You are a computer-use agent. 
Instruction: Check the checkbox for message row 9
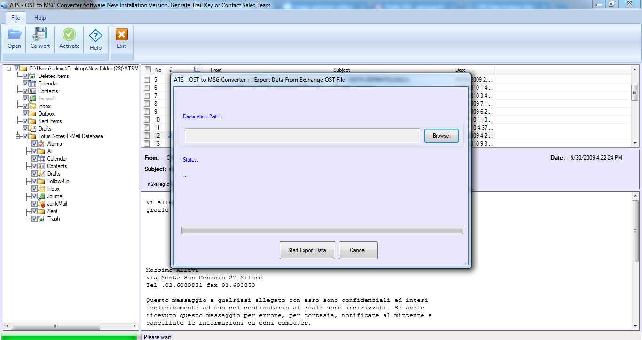click(x=147, y=112)
